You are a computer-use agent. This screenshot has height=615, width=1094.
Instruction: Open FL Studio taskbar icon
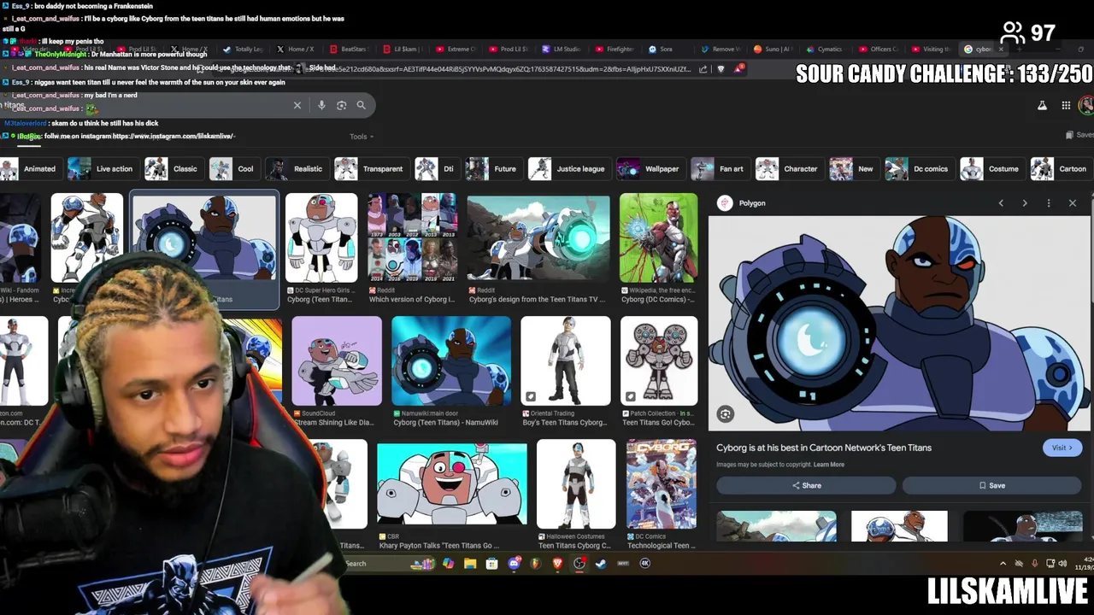(x=536, y=563)
